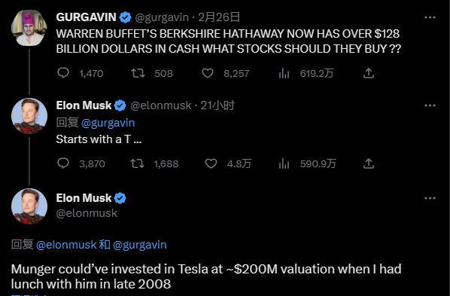
Task: Reply to Elon's "Starts with a T" tweet
Action: click(63, 163)
